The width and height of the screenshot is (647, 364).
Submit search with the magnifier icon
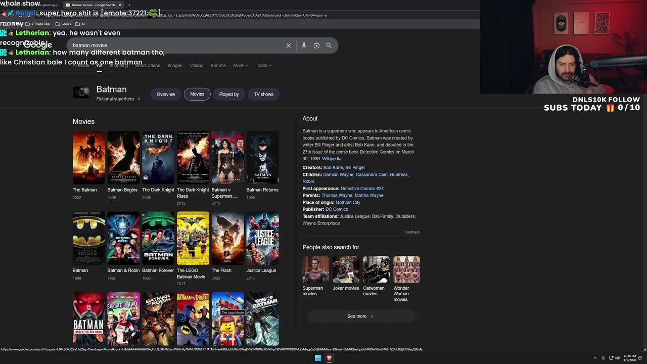329,45
